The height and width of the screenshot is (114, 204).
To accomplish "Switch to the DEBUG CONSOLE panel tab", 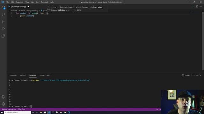I will point(46,75).
